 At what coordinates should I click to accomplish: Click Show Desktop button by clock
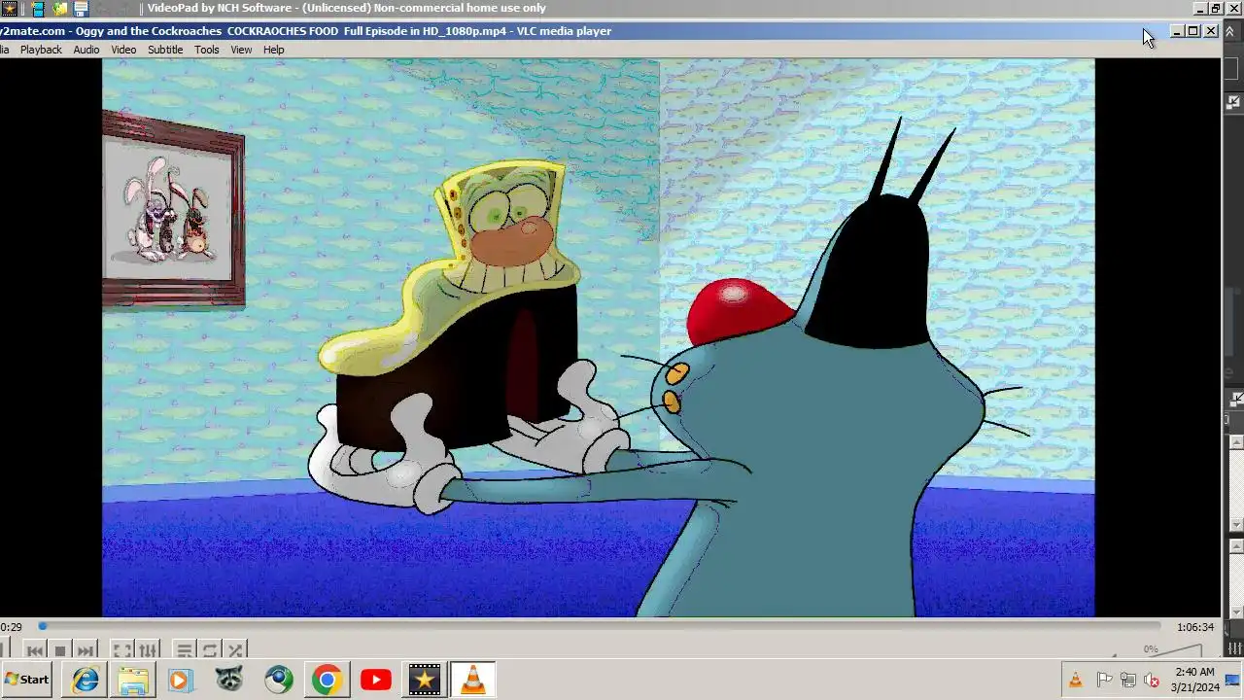click(x=1232, y=680)
